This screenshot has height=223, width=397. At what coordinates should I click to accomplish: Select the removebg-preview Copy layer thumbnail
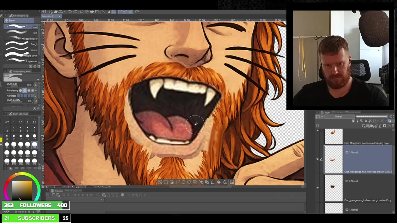[x=333, y=188]
